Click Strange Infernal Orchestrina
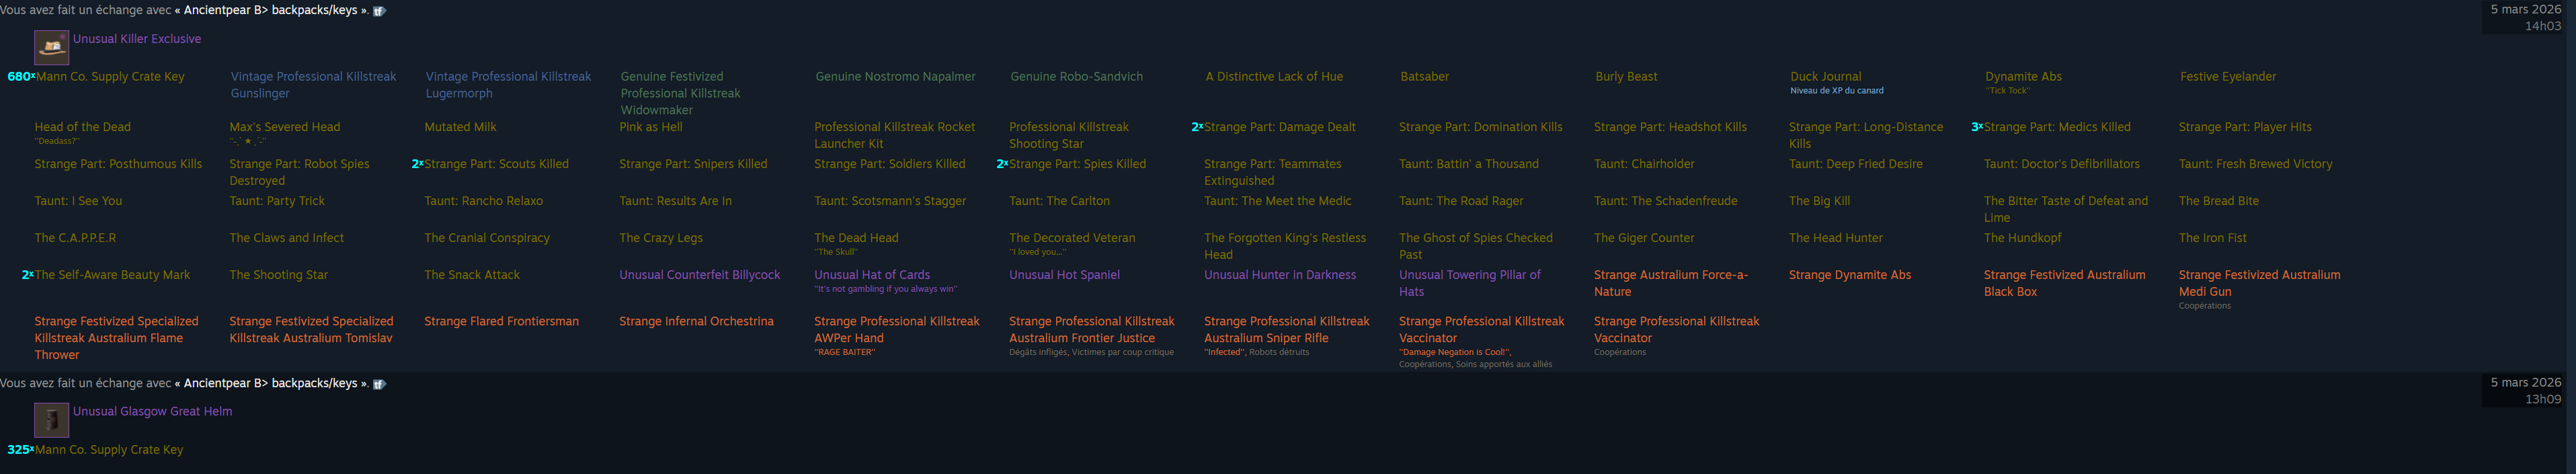Screen dimensions: 2576x474 coord(696,322)
